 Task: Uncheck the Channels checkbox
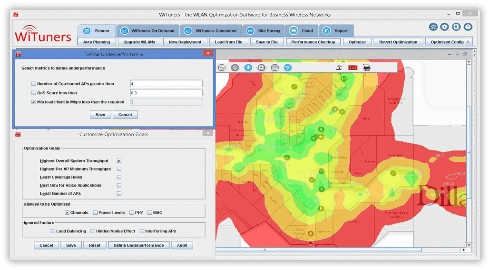coord(67,213)
